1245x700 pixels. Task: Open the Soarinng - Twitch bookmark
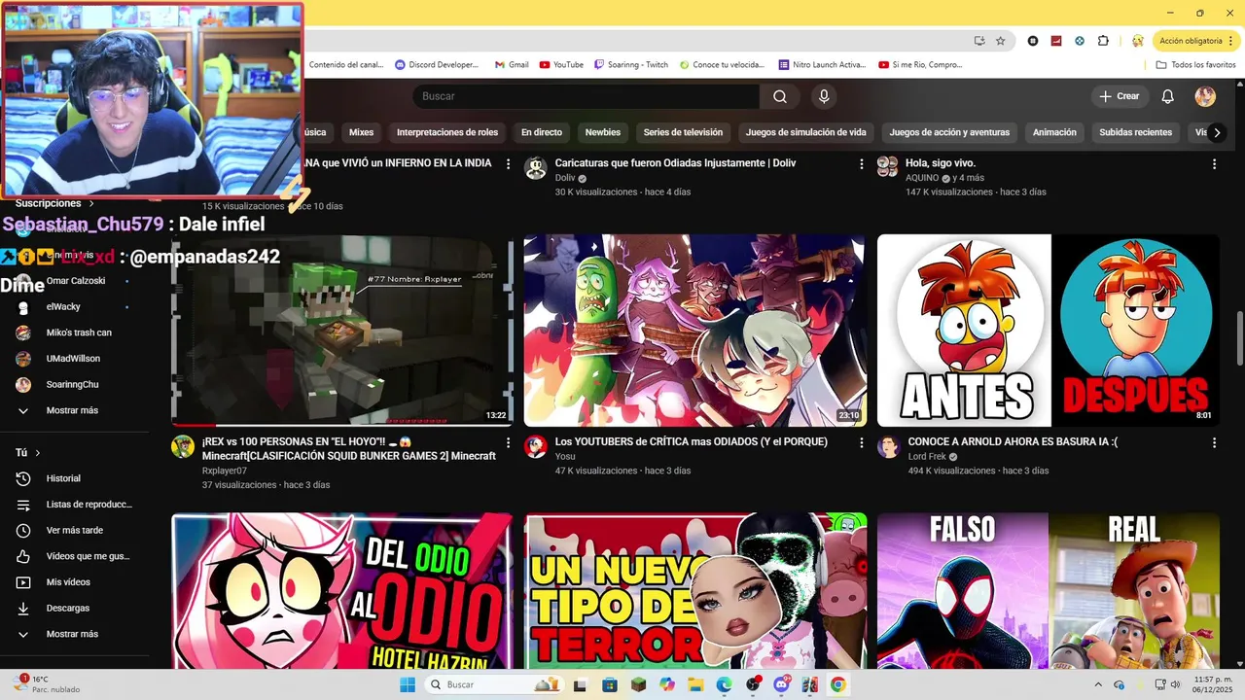point(631,65)
